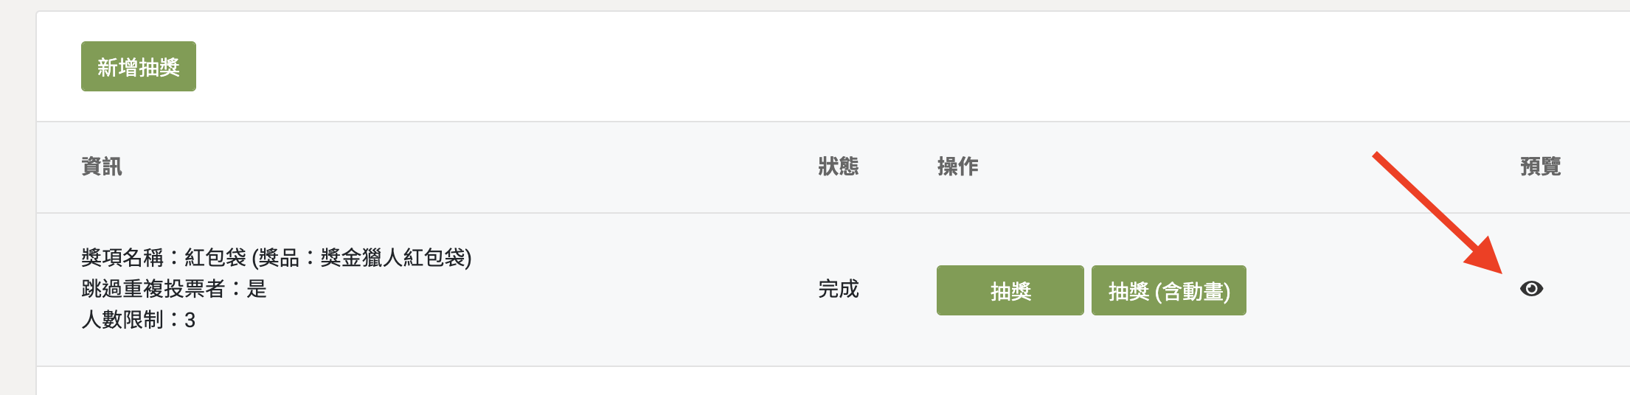Click the 獎品 label inside the parentheses
The height and width of the screenshot is (395, 1630).
(279, 258)
